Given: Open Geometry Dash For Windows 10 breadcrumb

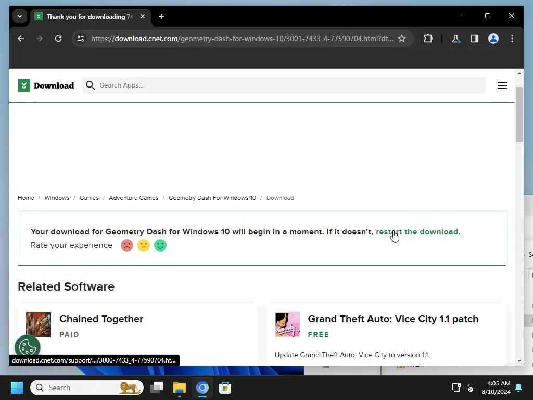Looking at the screenshot, I should [212, 198].
